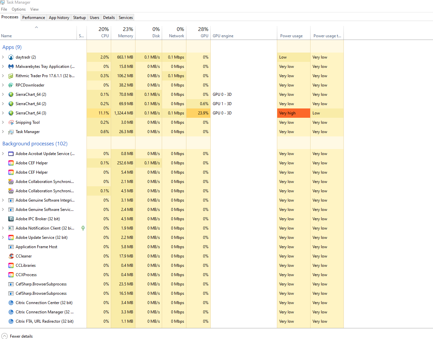Expand the Task Manager app row

pyautogui.click(x=3, y=132)
